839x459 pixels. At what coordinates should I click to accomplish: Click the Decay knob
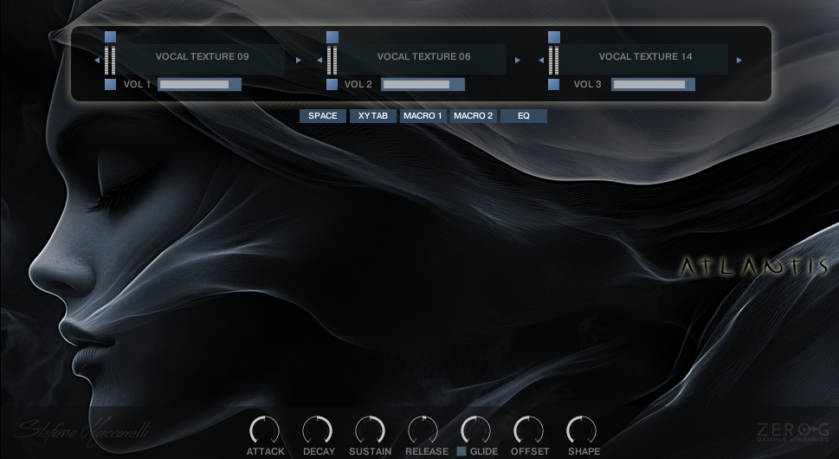318,430
